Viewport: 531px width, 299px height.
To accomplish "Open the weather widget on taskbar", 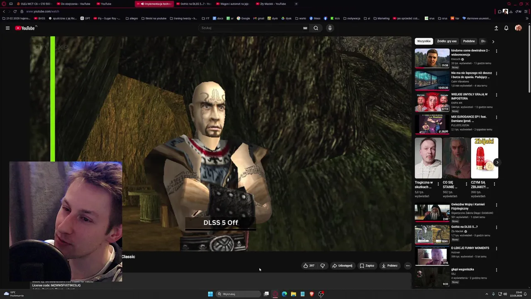I will tap(13, 294).
